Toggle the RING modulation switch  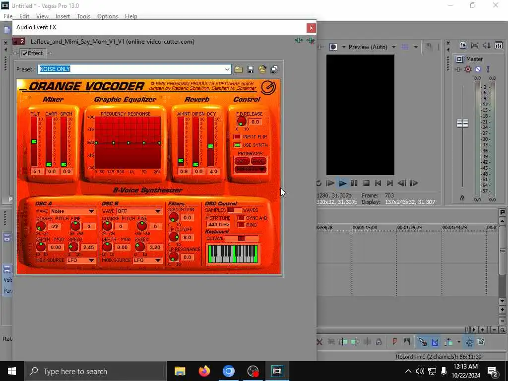click(241, 225)
